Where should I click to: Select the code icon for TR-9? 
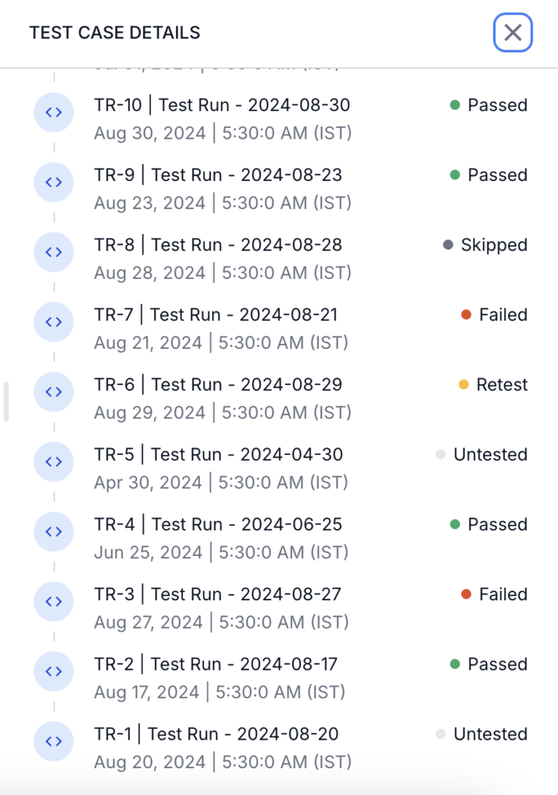pyautogui.click(x=53, y=182)
